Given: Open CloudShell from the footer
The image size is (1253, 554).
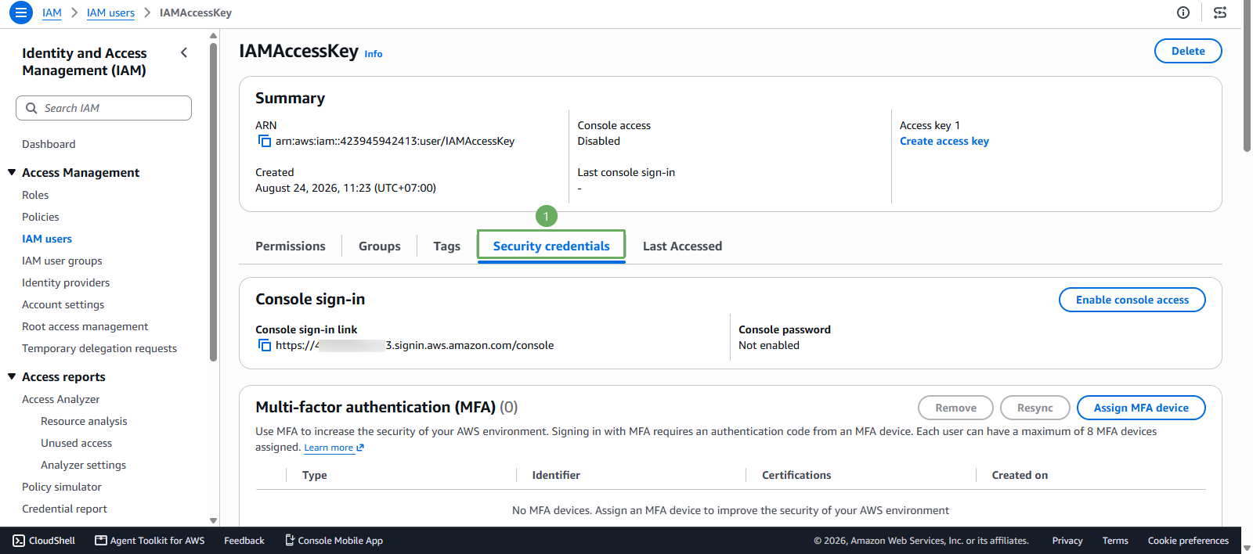Looking at the screenshot, I should (x=44, y=541).
